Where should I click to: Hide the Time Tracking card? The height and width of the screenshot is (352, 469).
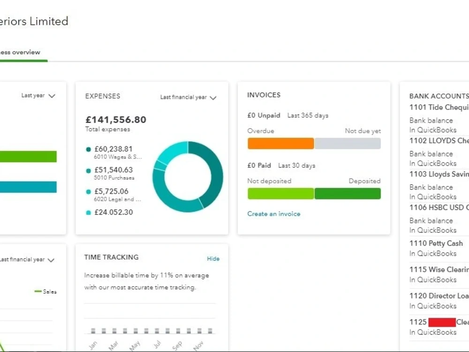pyautogui.click(x=213, y=259)
